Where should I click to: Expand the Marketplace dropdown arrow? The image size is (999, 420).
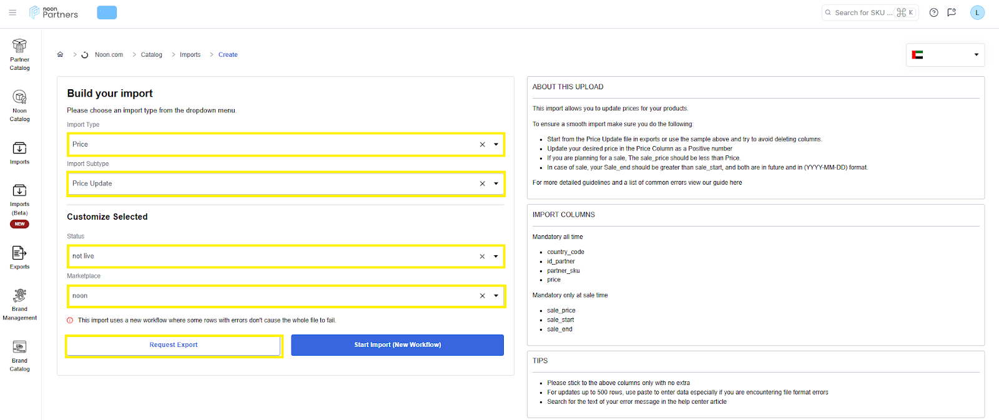click(496, 296)
